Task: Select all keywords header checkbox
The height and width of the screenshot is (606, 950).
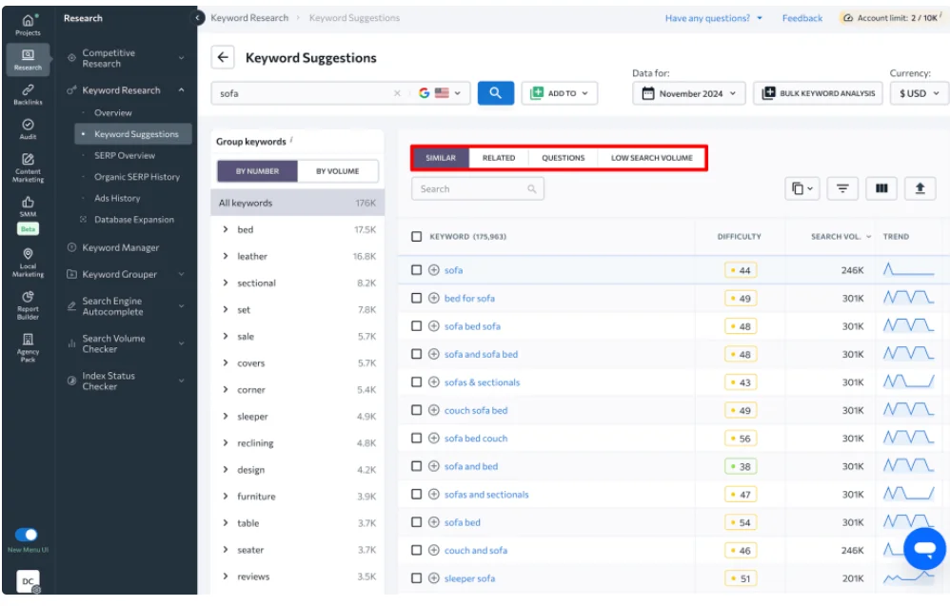Action: [x=416, y=237]
